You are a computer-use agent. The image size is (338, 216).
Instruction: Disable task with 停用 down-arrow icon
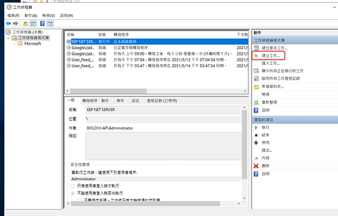256,142
